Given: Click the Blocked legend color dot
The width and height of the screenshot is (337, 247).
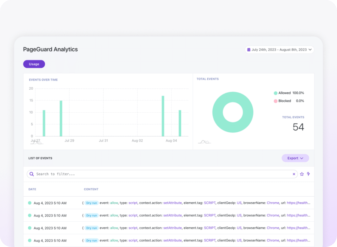Looking at the screenshot, I should pyautogui.click(x=275, y=101).
